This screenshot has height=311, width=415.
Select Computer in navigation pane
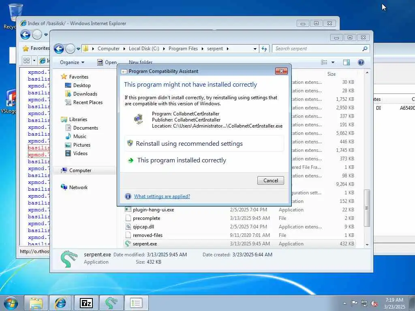[x=76, y=170]
